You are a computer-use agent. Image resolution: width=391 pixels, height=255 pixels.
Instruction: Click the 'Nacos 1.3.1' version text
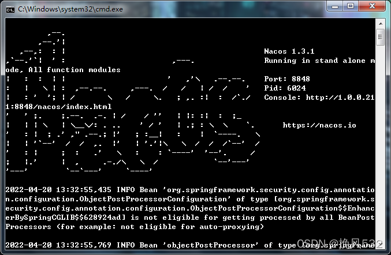point(289,51)
